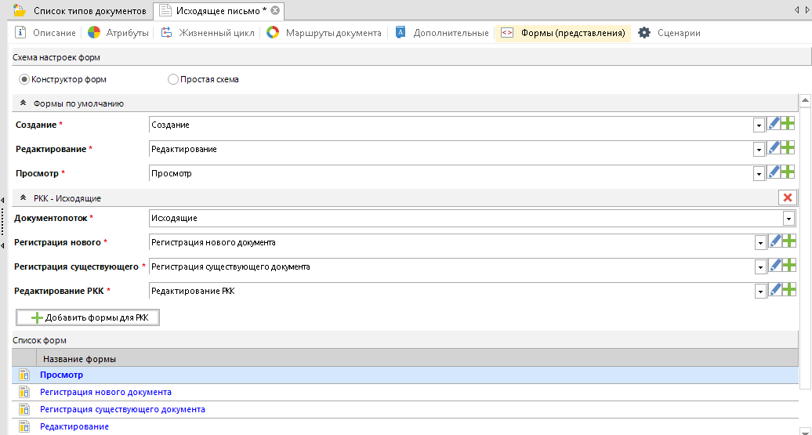This screenshot has height=435, width=812.
Task: Click Название формы column header
Action: [x=79, y=359]
